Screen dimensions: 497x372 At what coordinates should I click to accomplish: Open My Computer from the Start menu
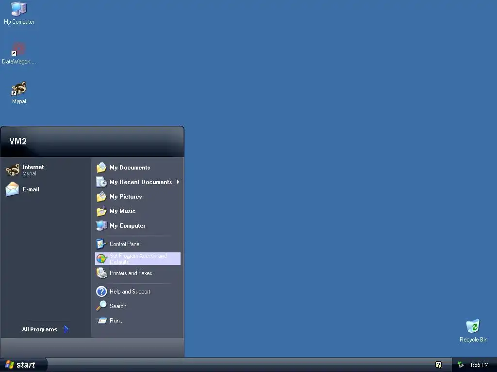pyautogui.click(x=138, y=226)
